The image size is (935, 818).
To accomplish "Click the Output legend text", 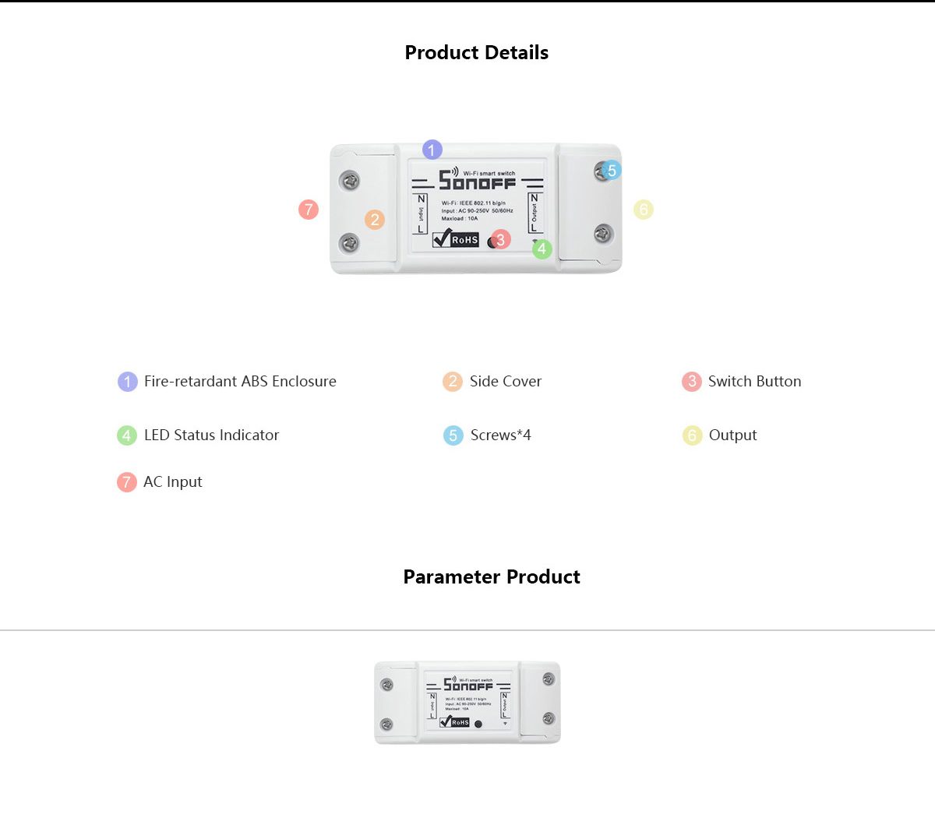I will point(733,435).
